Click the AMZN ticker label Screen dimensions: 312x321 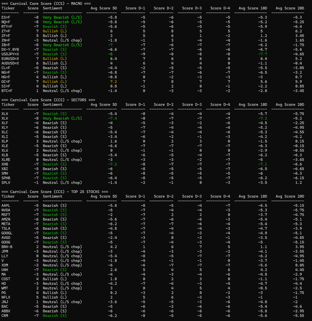(x=6, y=219)
